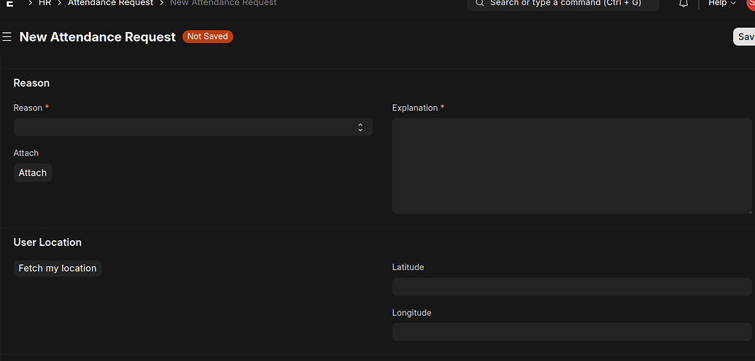Focus the search command bar

[563, 4]
